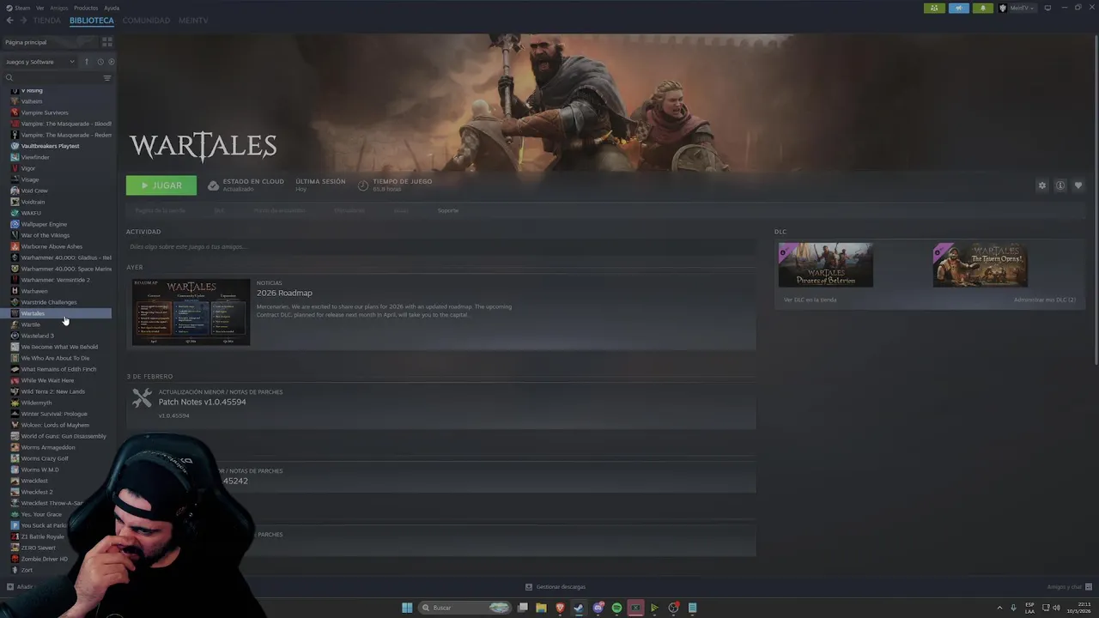1099x618 pixels.
Task: Open the Amigos menu
Action: point(58,8)
